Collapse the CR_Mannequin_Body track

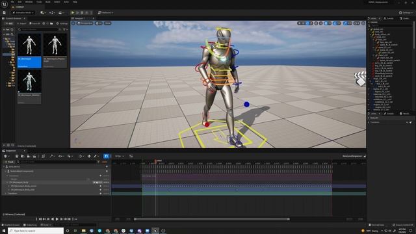[x=7, y=183]
